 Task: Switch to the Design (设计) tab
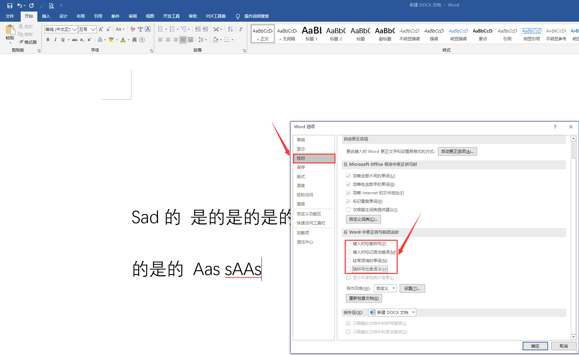[63, 16]
